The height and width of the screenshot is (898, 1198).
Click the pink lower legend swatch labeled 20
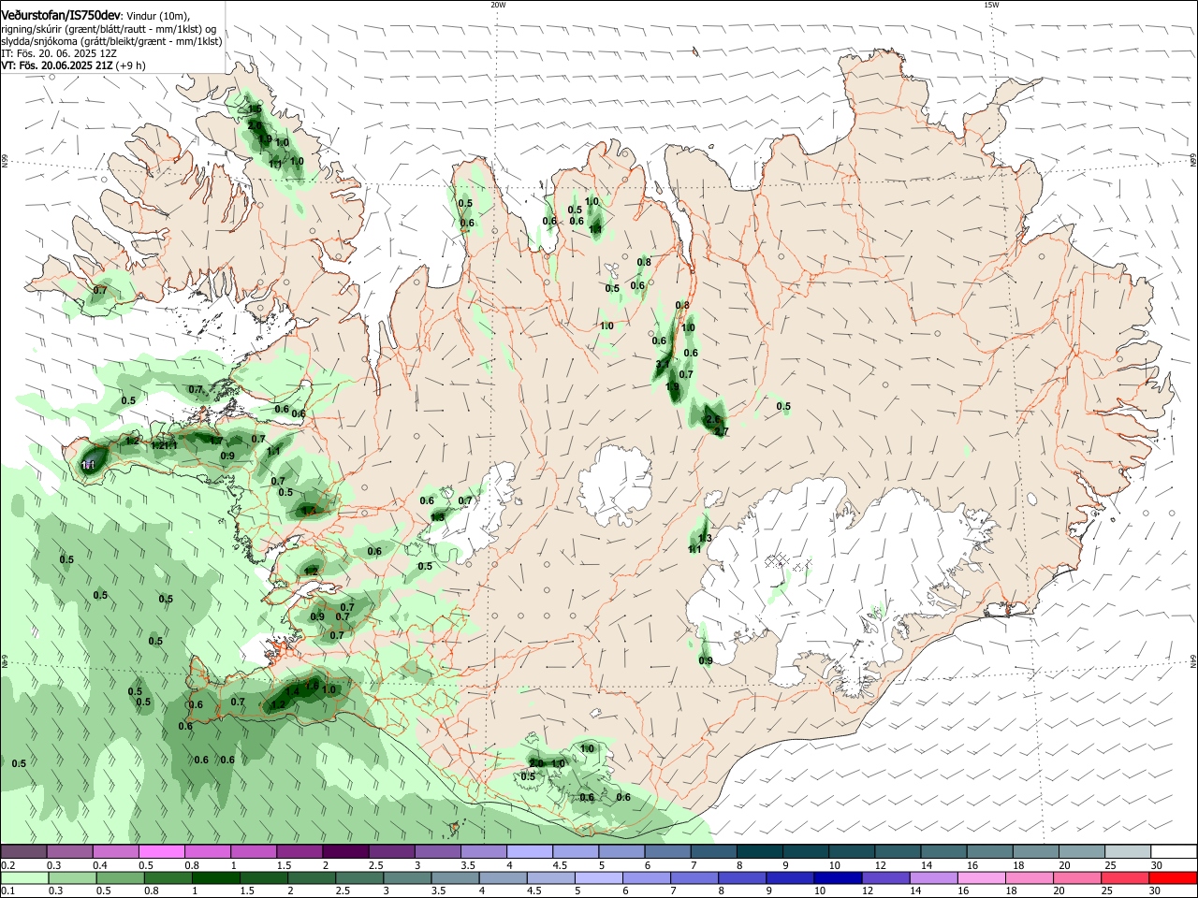pyautogui.click(x=1077, y=877)
